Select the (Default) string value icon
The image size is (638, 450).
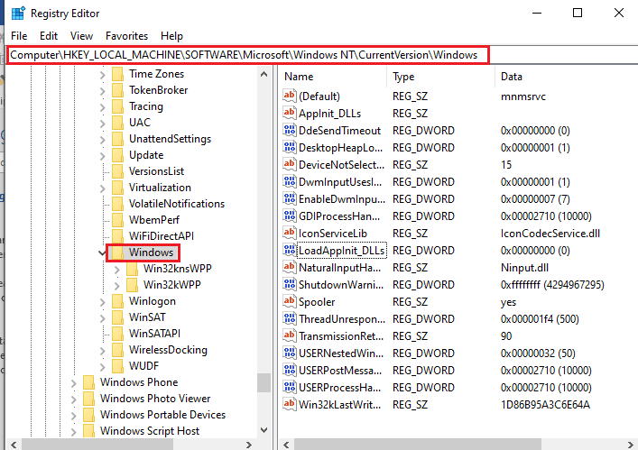[x=290, y=96]
